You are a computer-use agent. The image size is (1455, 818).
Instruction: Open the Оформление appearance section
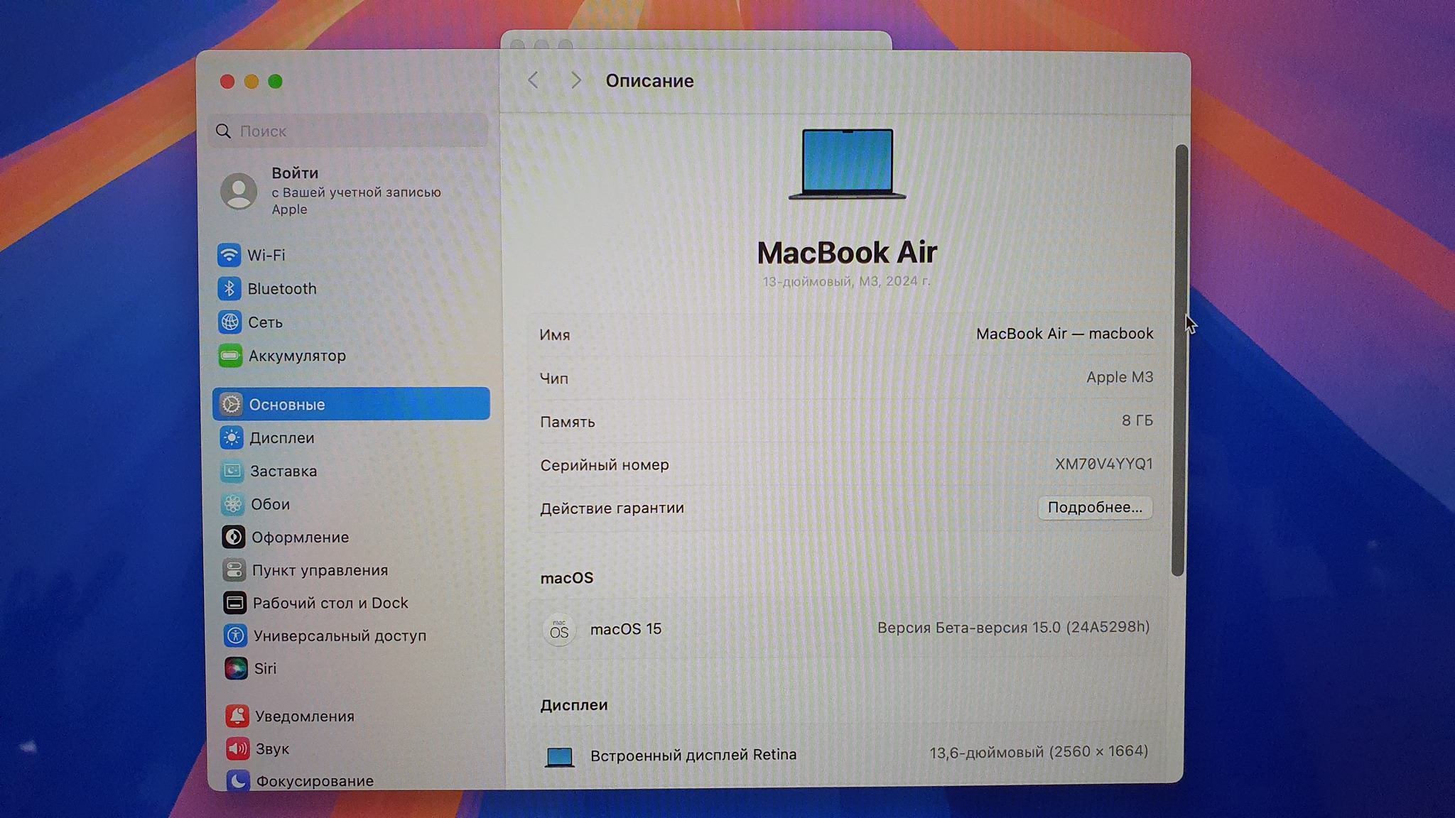click(x=299, y=538)
